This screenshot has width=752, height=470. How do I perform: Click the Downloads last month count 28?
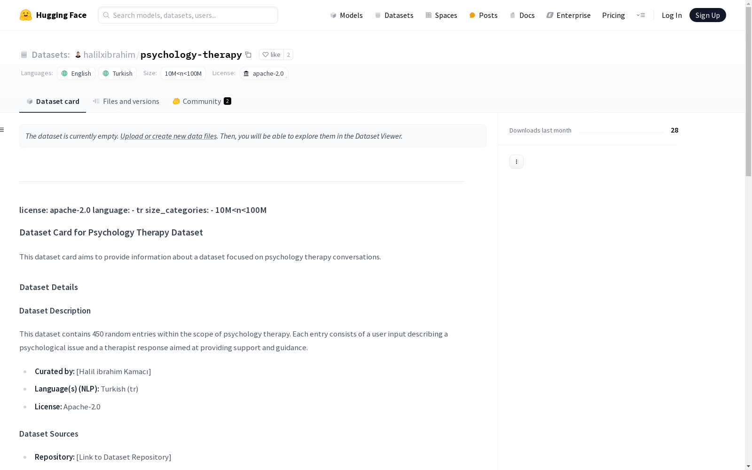[674, 130]
